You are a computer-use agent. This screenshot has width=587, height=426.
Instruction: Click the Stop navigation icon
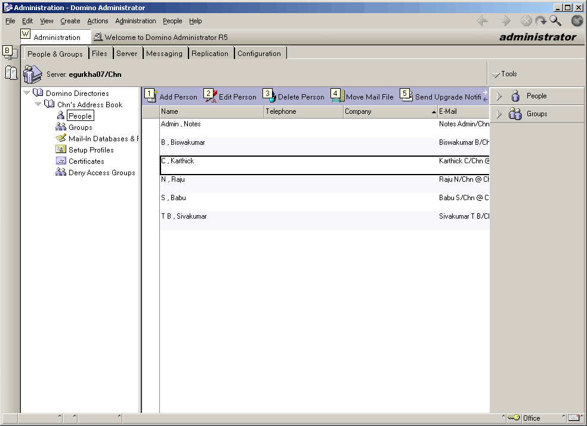(526, 21)
